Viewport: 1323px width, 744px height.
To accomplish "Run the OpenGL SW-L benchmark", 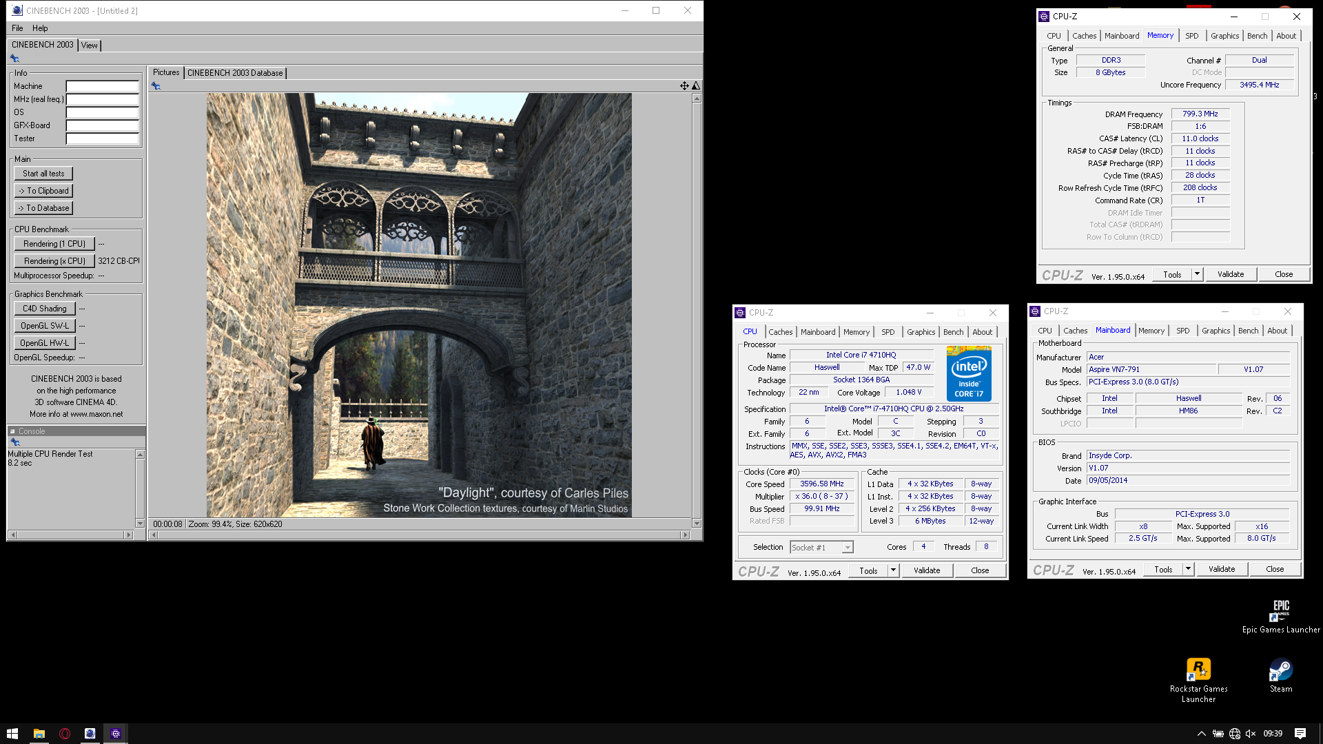I will pos(44,326).
